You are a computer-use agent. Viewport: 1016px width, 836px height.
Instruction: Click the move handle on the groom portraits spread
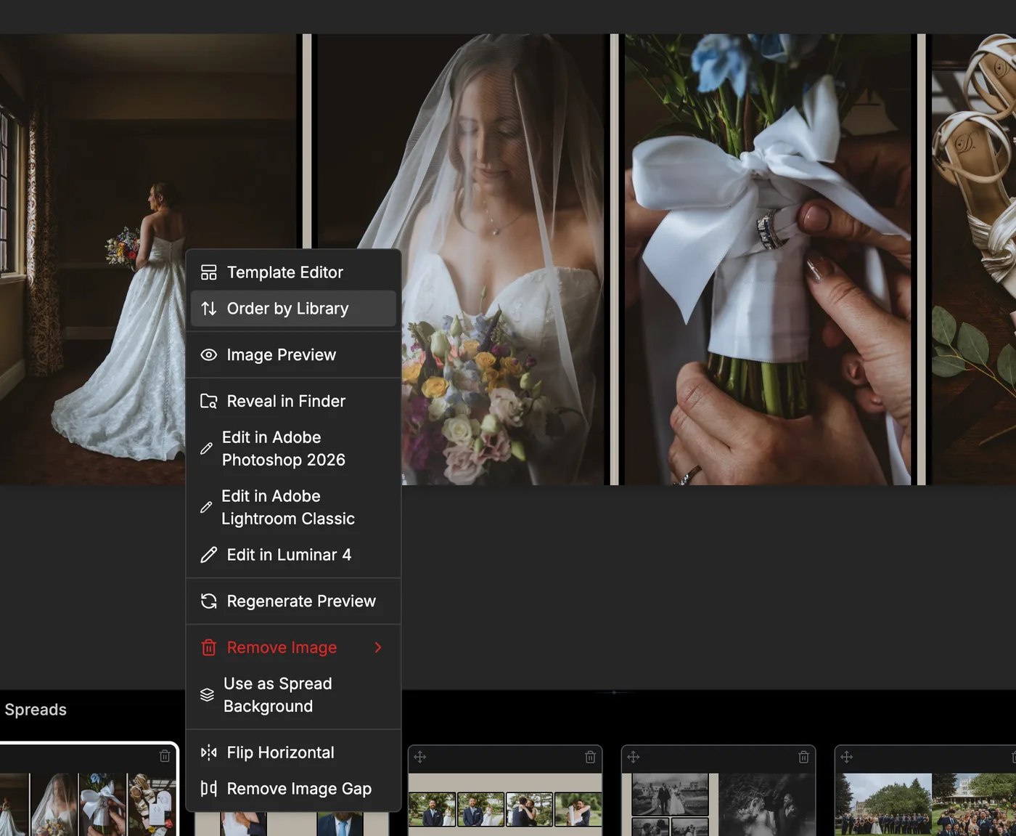click(419, 757)
